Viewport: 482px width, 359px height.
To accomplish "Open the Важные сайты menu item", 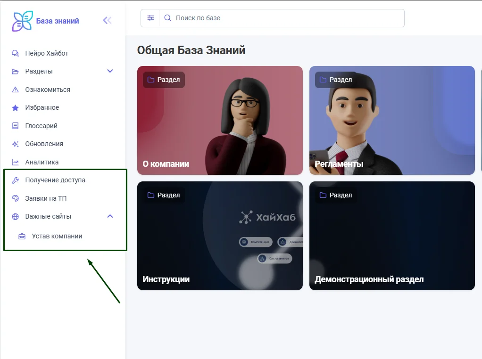I will pos(48,216).
